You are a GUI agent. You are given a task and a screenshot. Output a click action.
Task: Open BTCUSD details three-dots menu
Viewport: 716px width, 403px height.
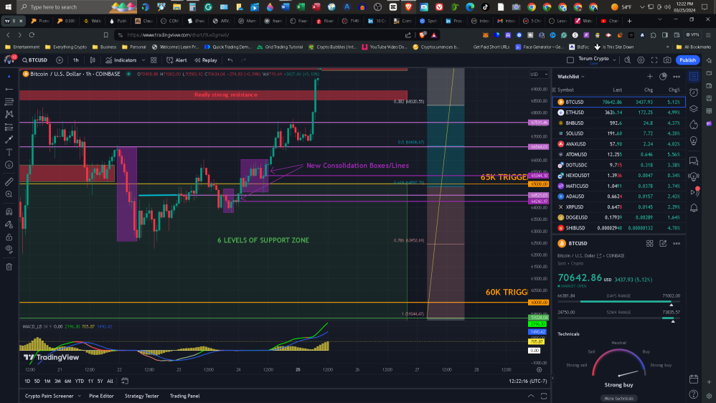677,244
